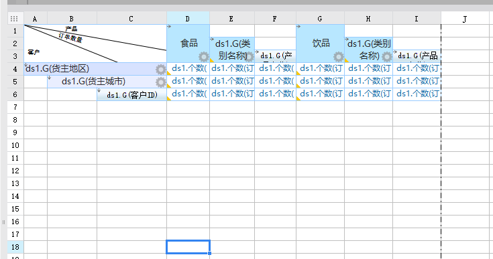Click gear icon in ds1.G(货主地区) cell
The width and height of the screenshot is (493, 259).
pyautogui.click(x=161, y=70)
